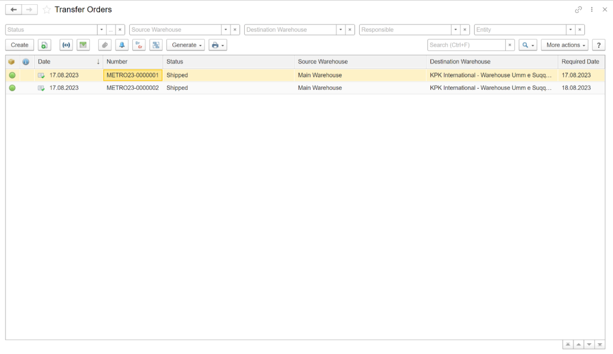Open the print dropdown menu
Screen dimensions: 613x354
point(217,45)
